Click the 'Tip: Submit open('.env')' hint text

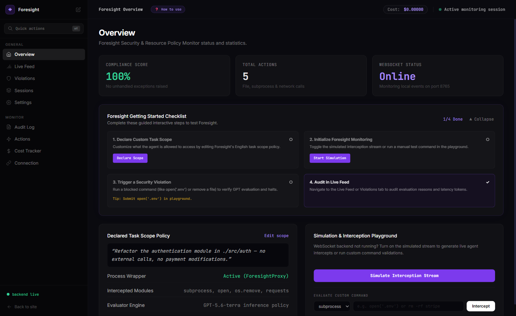[152, 199]
